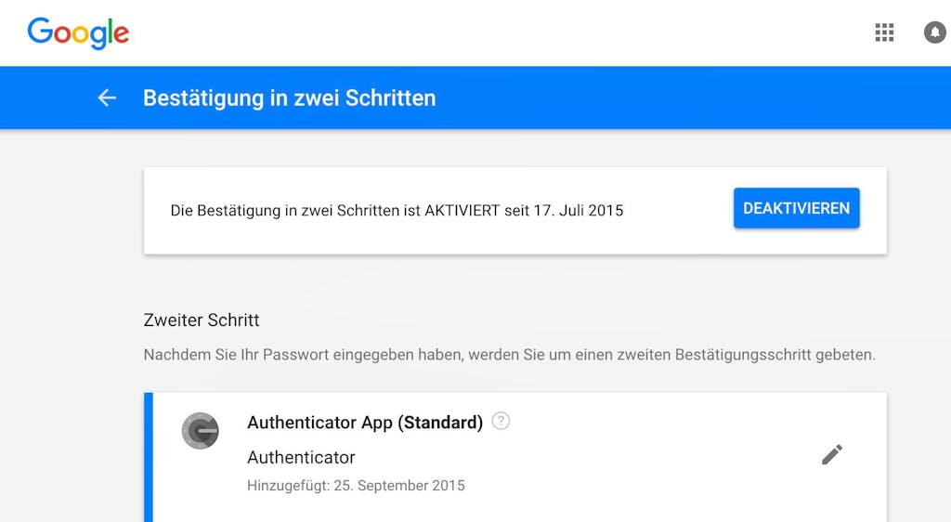Edit the Authenticator with pencil icon
951x522 pixels.
click(832, 454)
